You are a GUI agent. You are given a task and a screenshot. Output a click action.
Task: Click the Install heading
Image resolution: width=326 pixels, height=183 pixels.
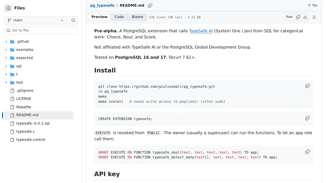click(x=105, y=70)
